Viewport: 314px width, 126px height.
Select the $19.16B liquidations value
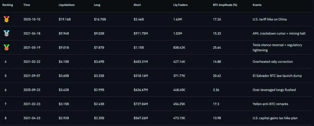point(64,19)
